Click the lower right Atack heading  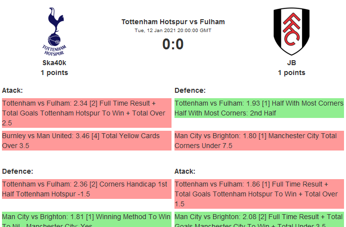click(x=185, y=171)
